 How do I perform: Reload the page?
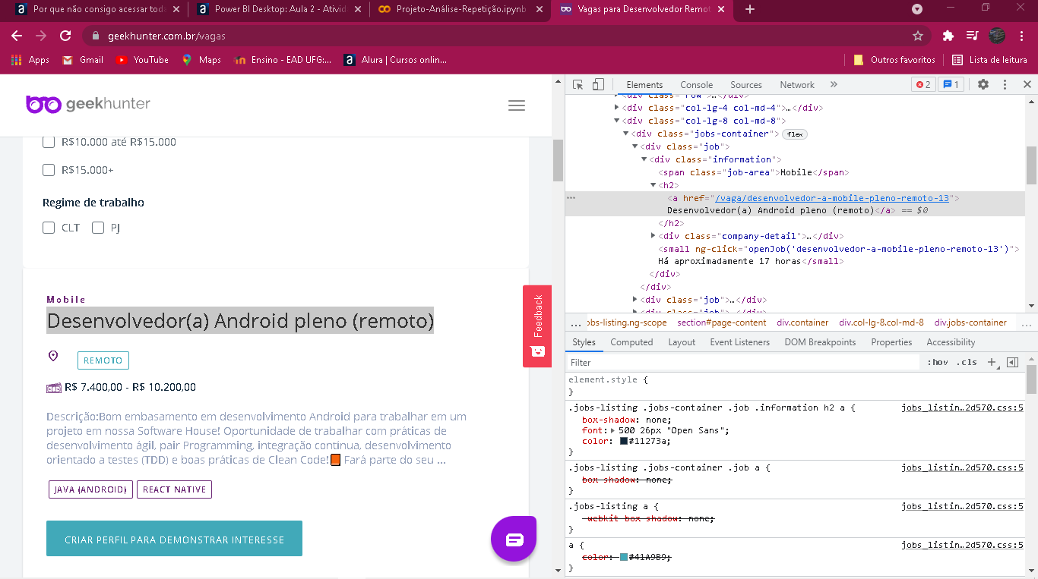[x=65, y=36]
